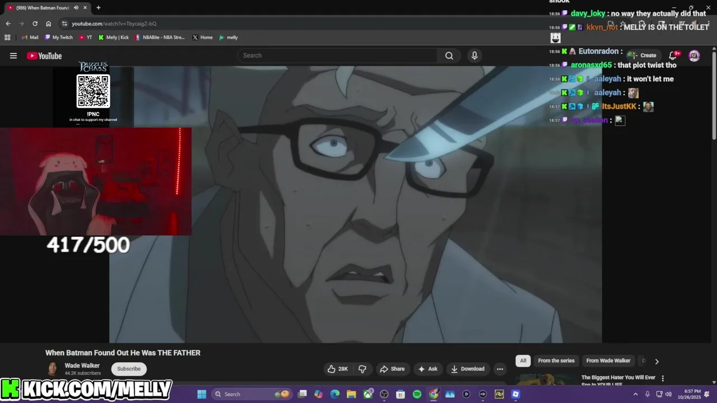This screenshot has width=717, height=403.
Task: Show next filter chips with arrow
Action: [657, 361]
